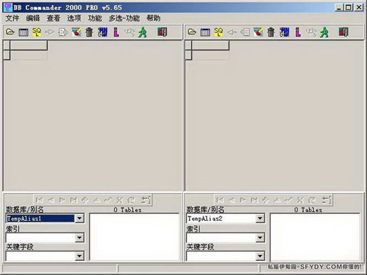
Task: Click the trash can icon in left toolbar
Action: point(89,32)
